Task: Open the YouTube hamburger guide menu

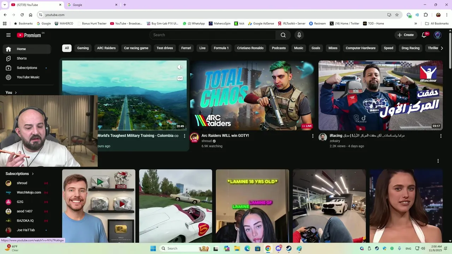Action: pyautogui.click(x=8, y=35)
